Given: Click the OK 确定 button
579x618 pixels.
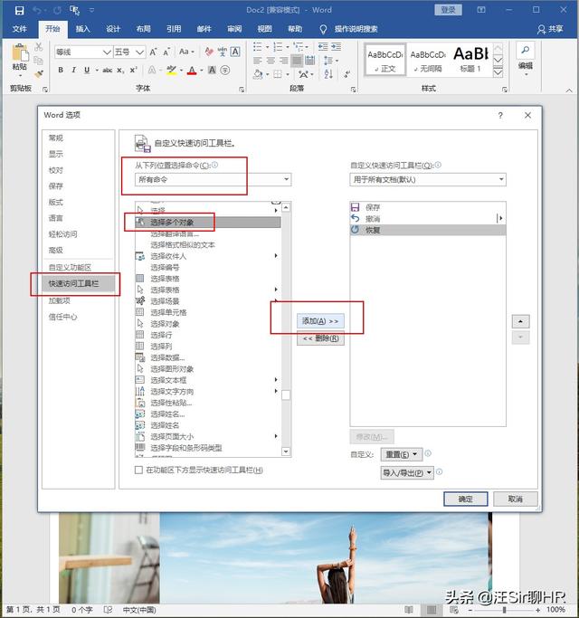Looking at the screenshot, I should click(466, 499).
